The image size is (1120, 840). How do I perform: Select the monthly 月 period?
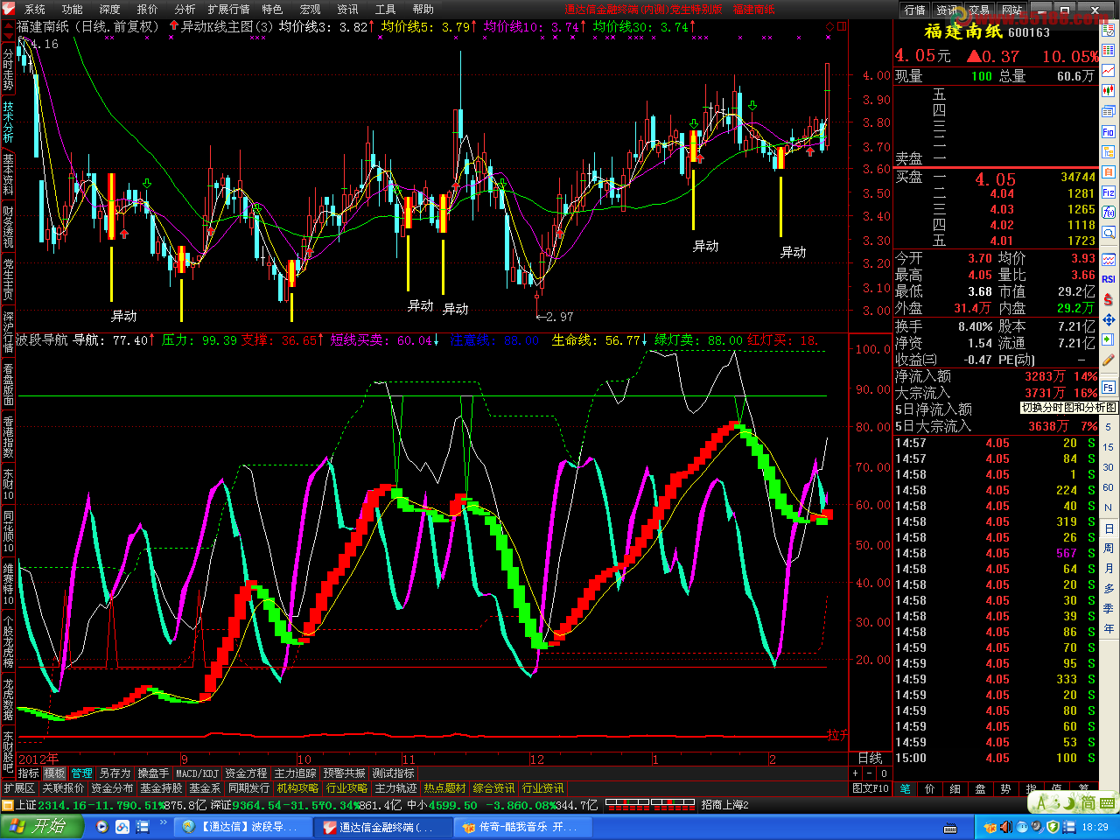(x=1109, y=569)
